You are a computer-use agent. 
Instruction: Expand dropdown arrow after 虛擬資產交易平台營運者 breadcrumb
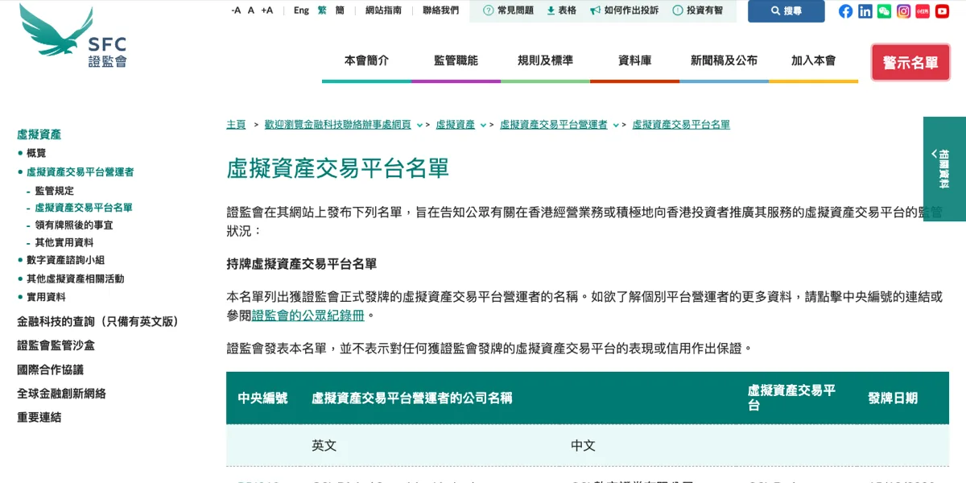click(616, 126)
